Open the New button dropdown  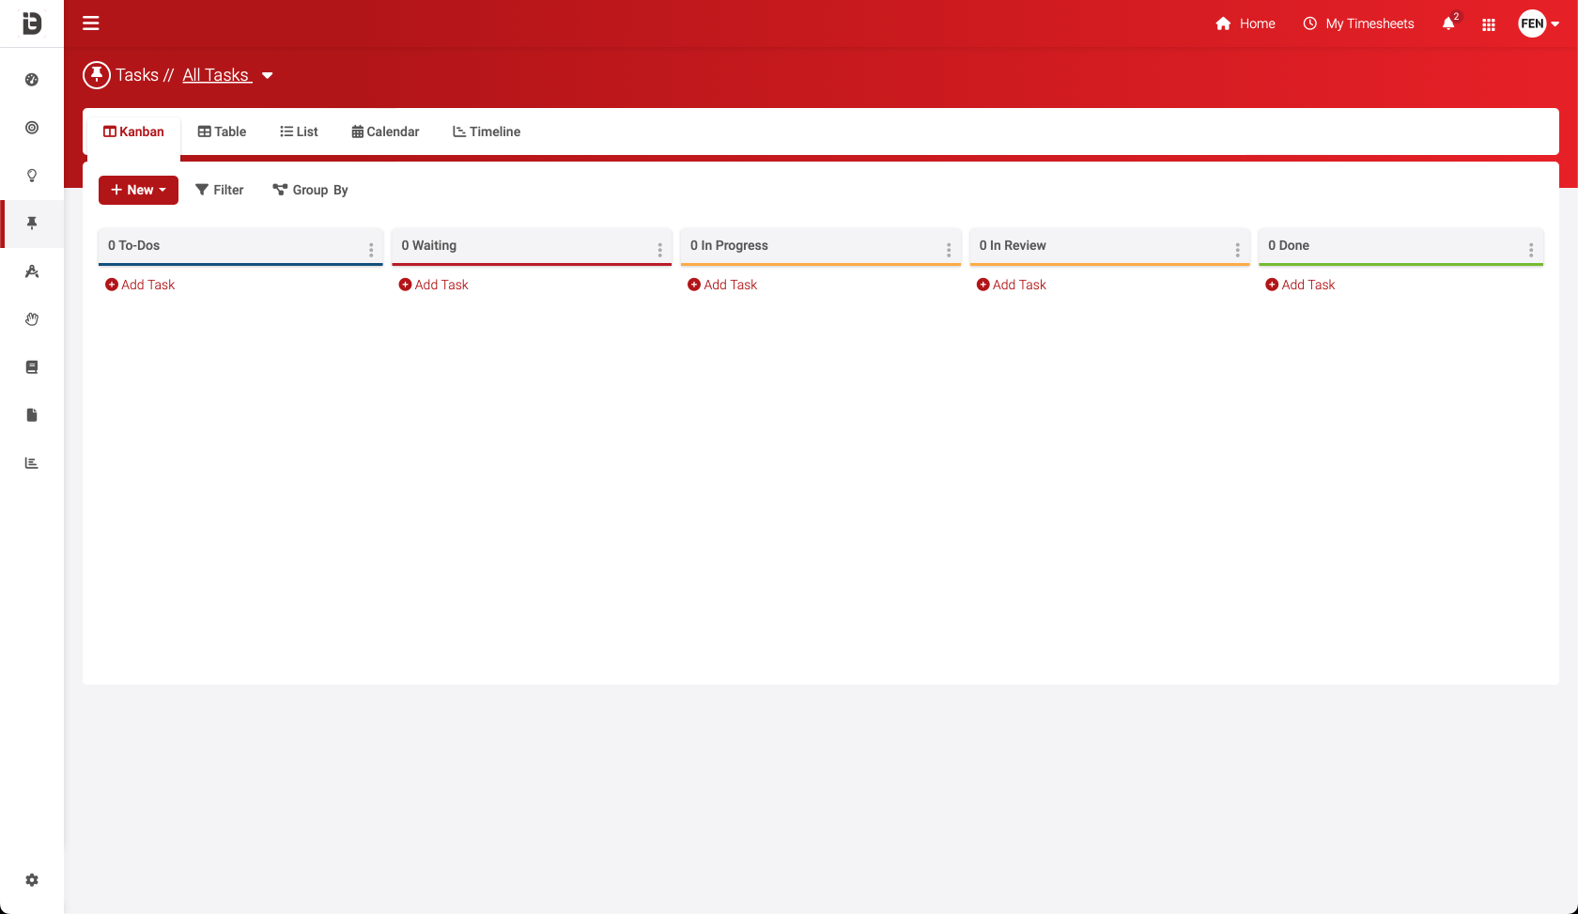click(x=138, y=190)
